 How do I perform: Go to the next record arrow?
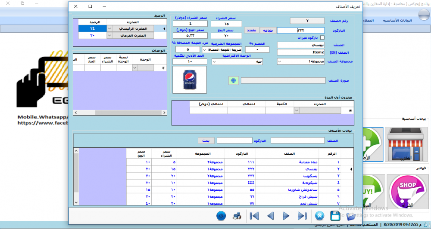(286, 216)
